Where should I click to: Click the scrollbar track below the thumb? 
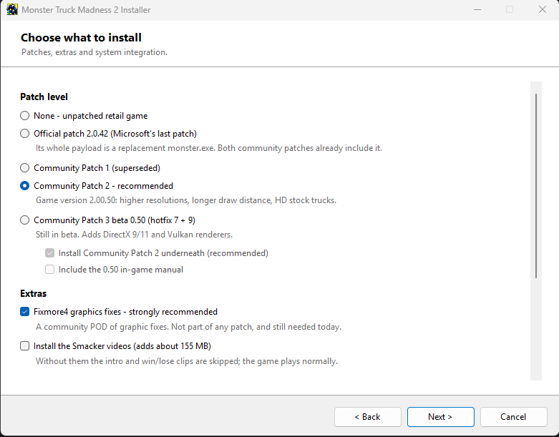(536, 330)
